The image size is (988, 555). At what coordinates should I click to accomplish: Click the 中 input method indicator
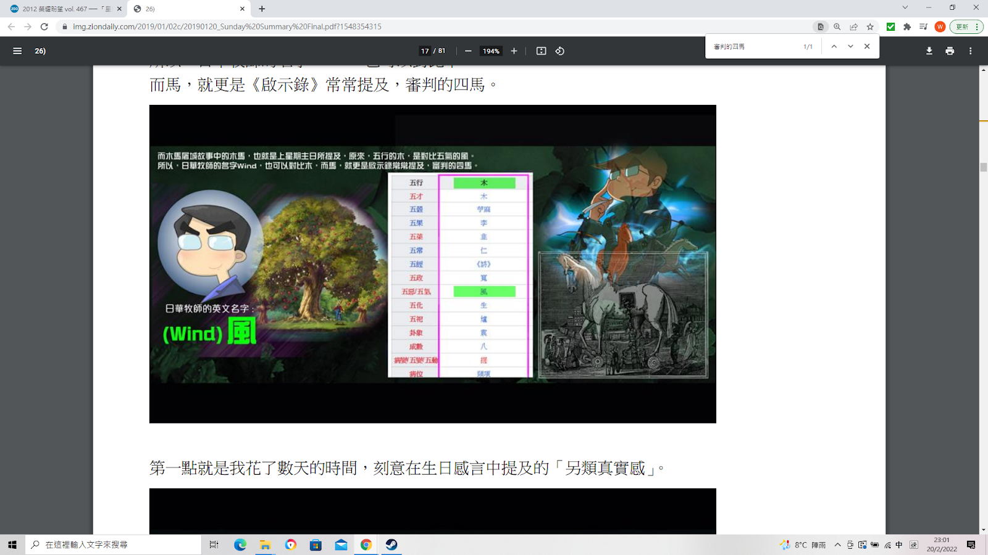pyautogui.click(x=899, y=545)
